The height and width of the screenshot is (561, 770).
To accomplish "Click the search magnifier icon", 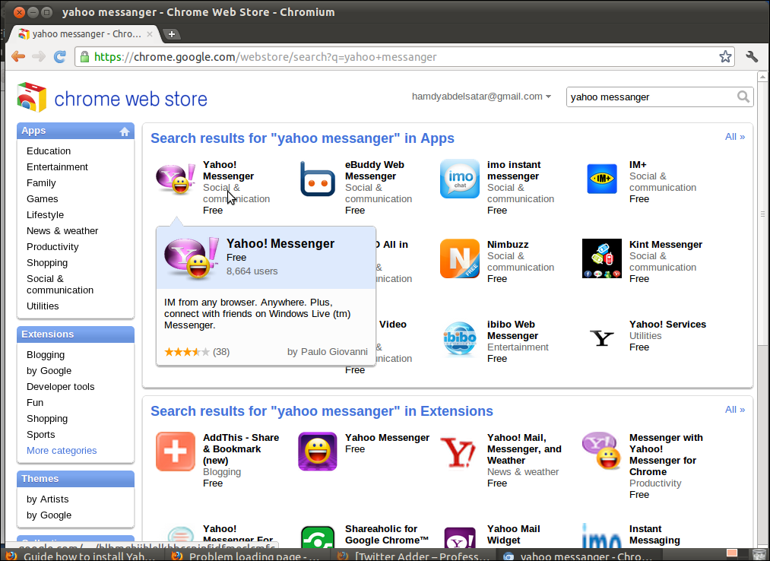I will click(743, 97).
